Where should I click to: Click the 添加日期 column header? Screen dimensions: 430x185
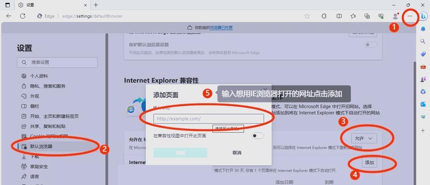click(284, 182)
